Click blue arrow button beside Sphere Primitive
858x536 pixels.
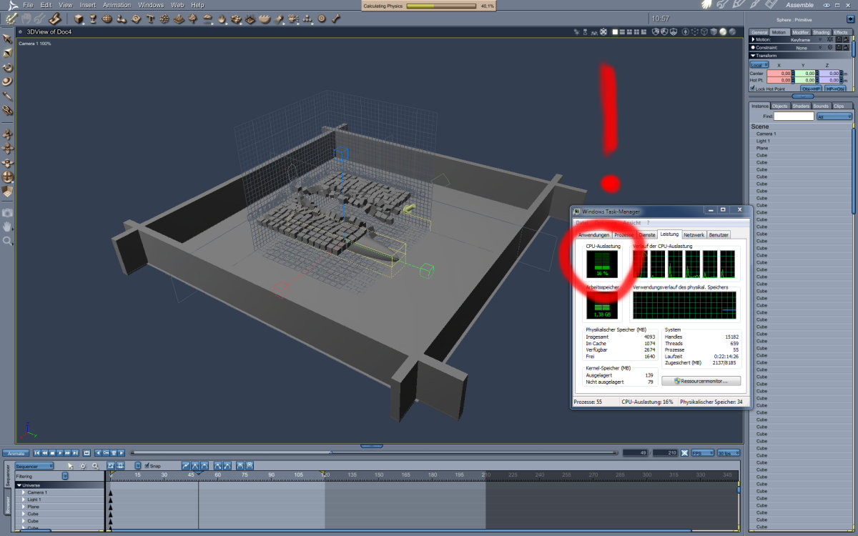(850, 19)
